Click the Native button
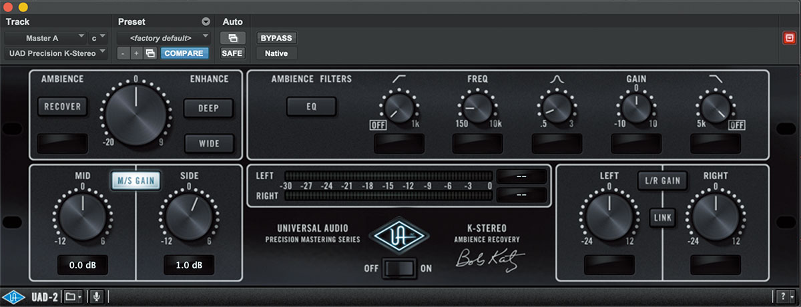801x307 pixels. click(277, 53)
